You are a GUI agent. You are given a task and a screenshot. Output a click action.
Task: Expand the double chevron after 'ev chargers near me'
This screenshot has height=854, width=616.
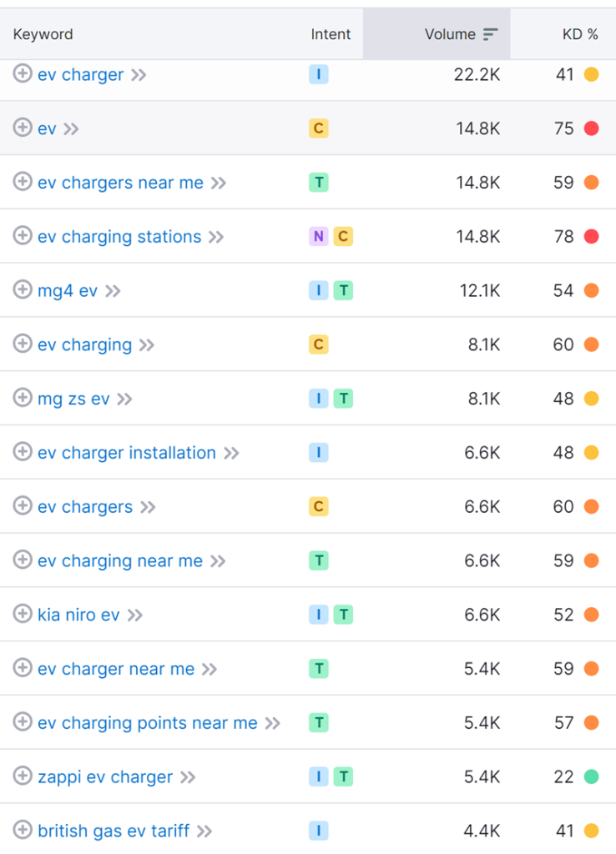[219, 183]
